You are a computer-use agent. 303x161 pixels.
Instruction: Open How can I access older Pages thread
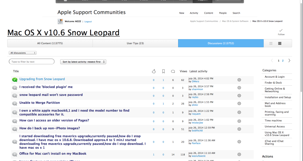(54, 120)
